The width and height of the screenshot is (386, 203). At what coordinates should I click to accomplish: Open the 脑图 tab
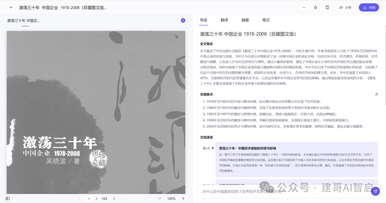tap(245, 20)
